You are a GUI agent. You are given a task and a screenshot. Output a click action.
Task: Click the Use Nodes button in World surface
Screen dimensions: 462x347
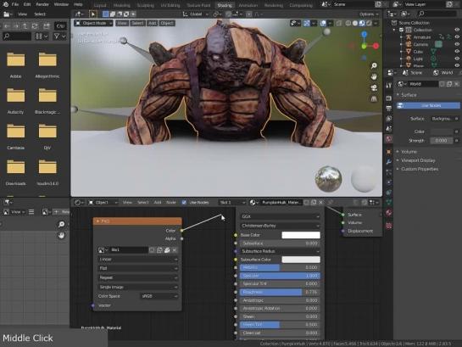(428, 105)
